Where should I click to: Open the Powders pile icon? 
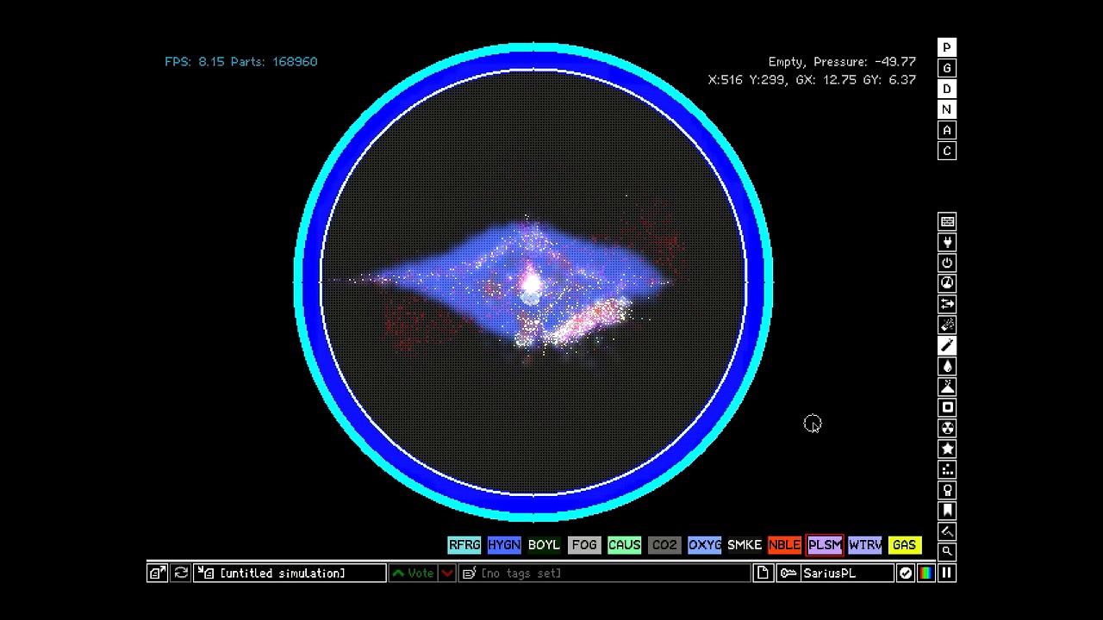pos(947,387)
